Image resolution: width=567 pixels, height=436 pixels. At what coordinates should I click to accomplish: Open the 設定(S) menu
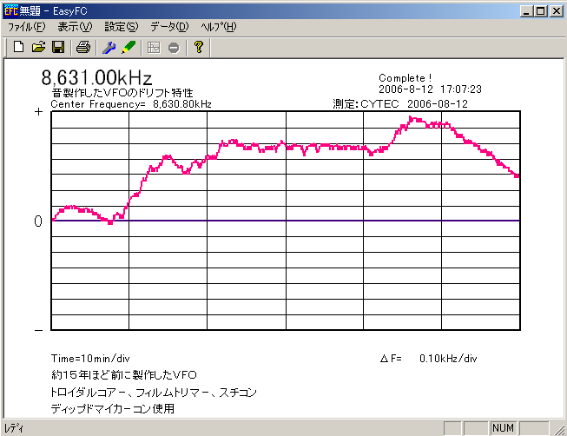click(x=122, y=27)
